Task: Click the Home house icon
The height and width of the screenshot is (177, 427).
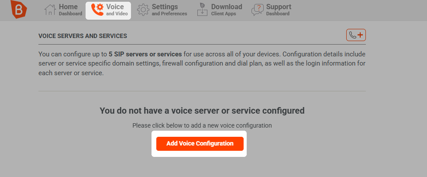Action: 50,10
